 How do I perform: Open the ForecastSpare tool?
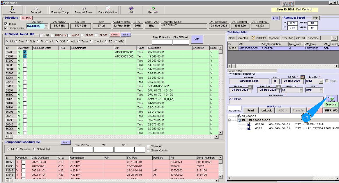83,10
